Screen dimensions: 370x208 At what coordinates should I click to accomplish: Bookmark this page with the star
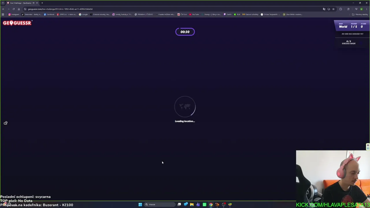pyautogui.click(x=333, y=9)
